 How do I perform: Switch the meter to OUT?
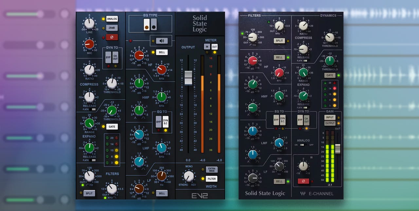(214, 47)
